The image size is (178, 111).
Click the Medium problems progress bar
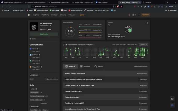pyautogui.click(x=90, y=32)
